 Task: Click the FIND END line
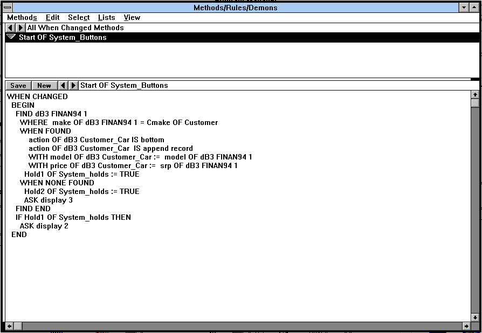(x=33, y=209)
